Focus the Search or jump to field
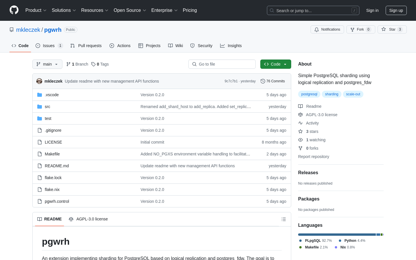This screenshot has height=260, width=416. pyautogui.click(x=313, y=10)
